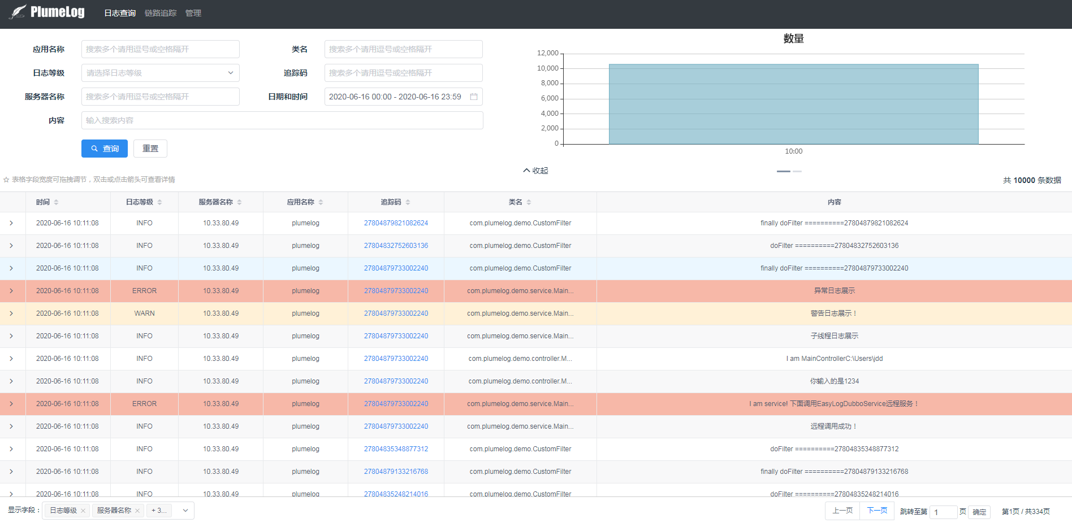This screenshot has width=1072, height=523.
Task: Go to the 管理 menu item
Action: pyautogui.click(x=193, y=13)
